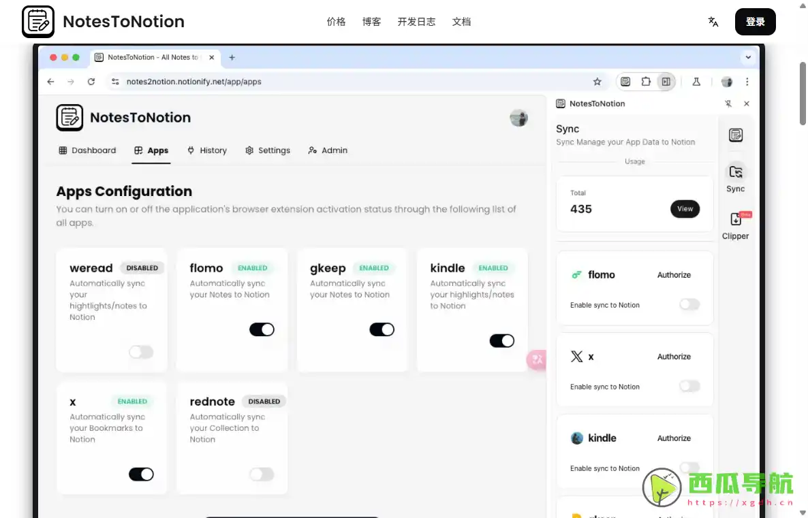Click the Total value 435
The height and width of the screenshot is (518, 808).
coord(580,209)
